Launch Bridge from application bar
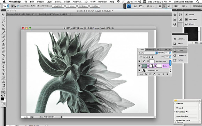Screen dimensions: 202x126 coord(135,6)
